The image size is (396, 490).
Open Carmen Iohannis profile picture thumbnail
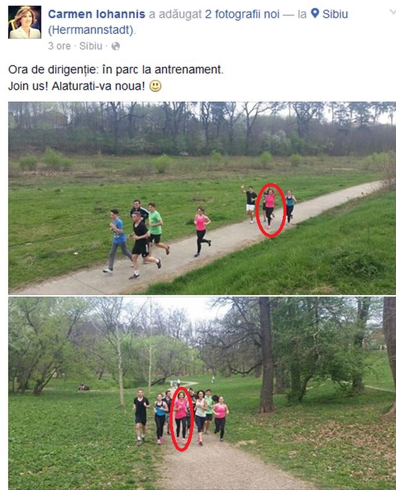(x=25, y=22)
